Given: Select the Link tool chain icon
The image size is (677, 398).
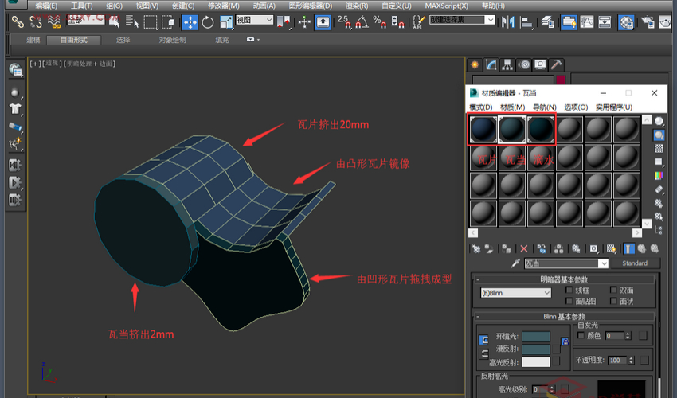Looking at the screenshot, I should [x=18, y=21].
